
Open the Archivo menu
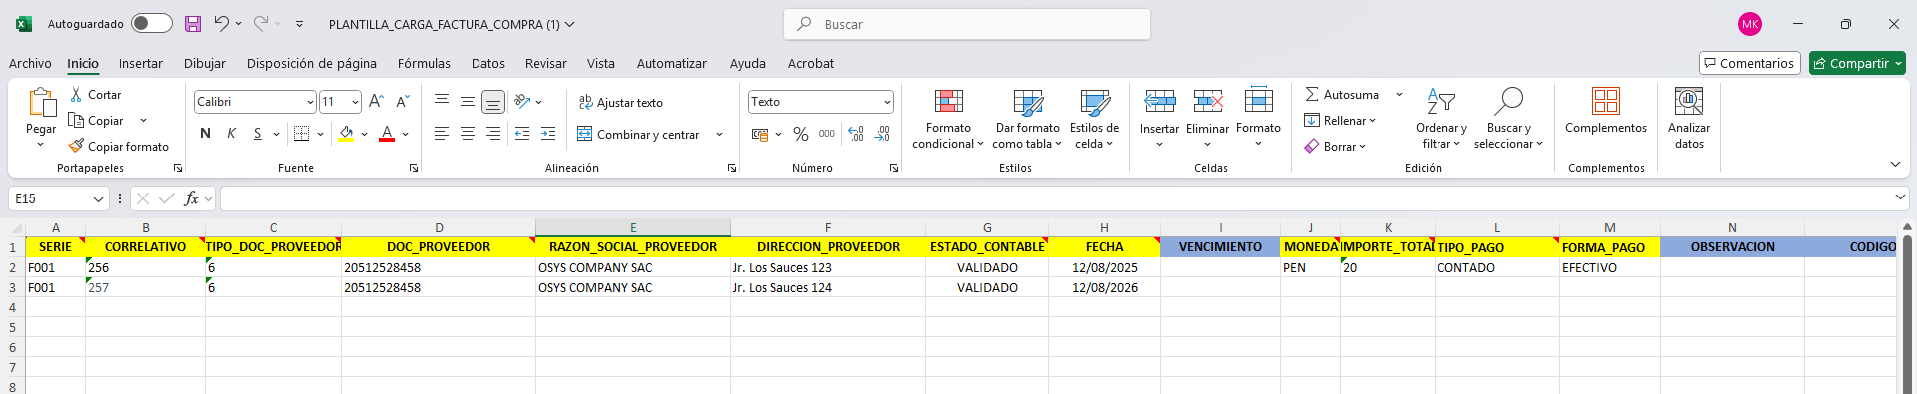[30, 63]
